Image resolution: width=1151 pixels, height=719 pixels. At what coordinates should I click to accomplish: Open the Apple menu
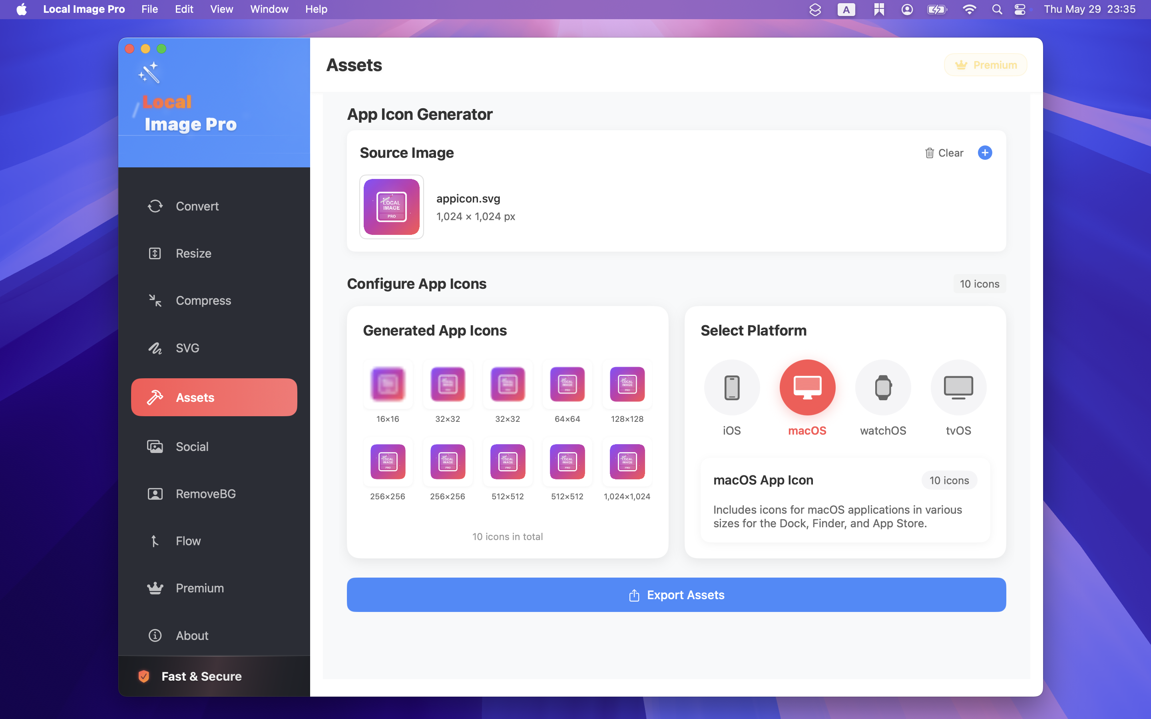(x=22, y=9)
